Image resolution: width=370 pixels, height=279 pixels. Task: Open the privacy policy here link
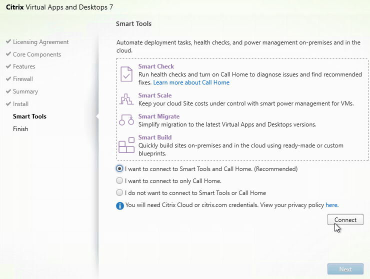pos(332,205)
